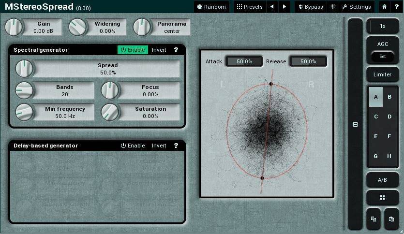Click the Focus value 0.00%
The image size is (404, 234).
point(150,94)
